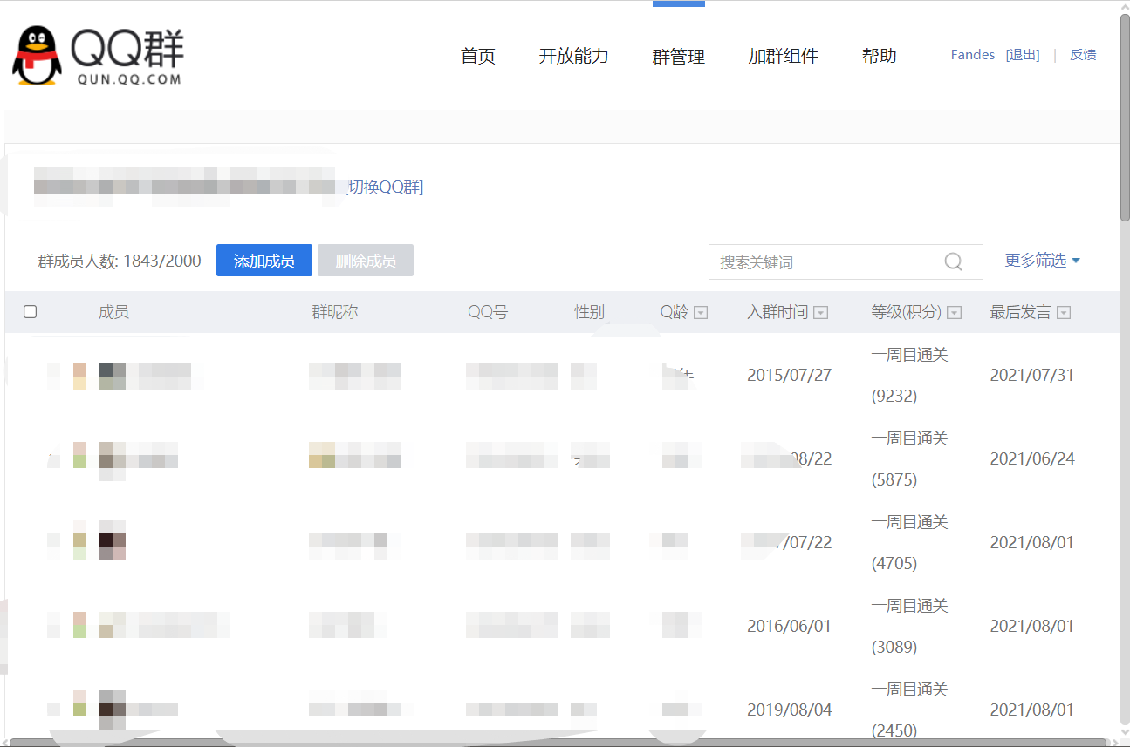Screen dimensions: 1130x747
Task: Click the 删除成员 button
Action: click(x=365, y=260)
